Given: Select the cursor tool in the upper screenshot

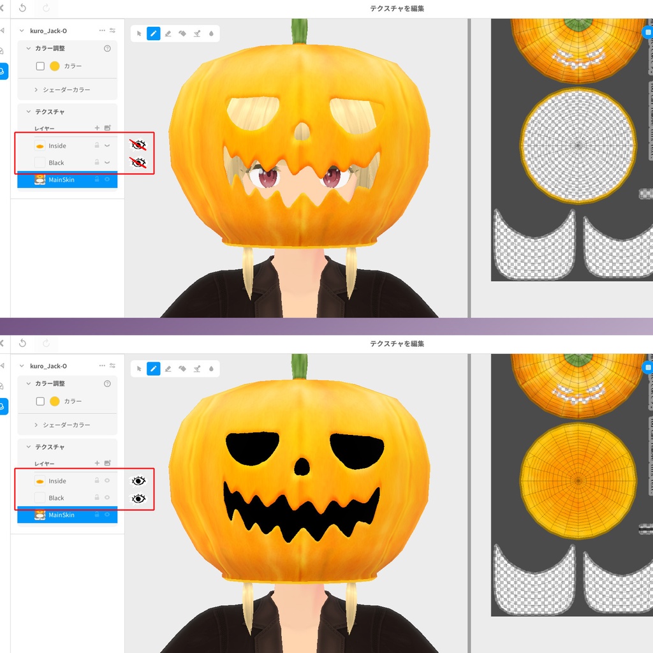Looking at the screenshot, I should [139, 34].
